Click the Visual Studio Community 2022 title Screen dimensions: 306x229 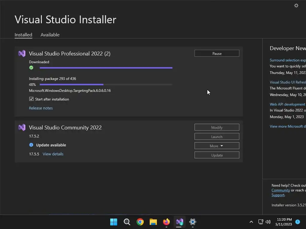(65, 128)
